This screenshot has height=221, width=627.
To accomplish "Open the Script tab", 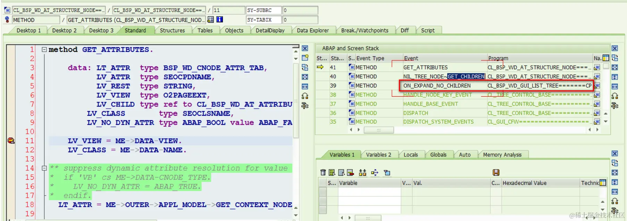I will [428, 30].
